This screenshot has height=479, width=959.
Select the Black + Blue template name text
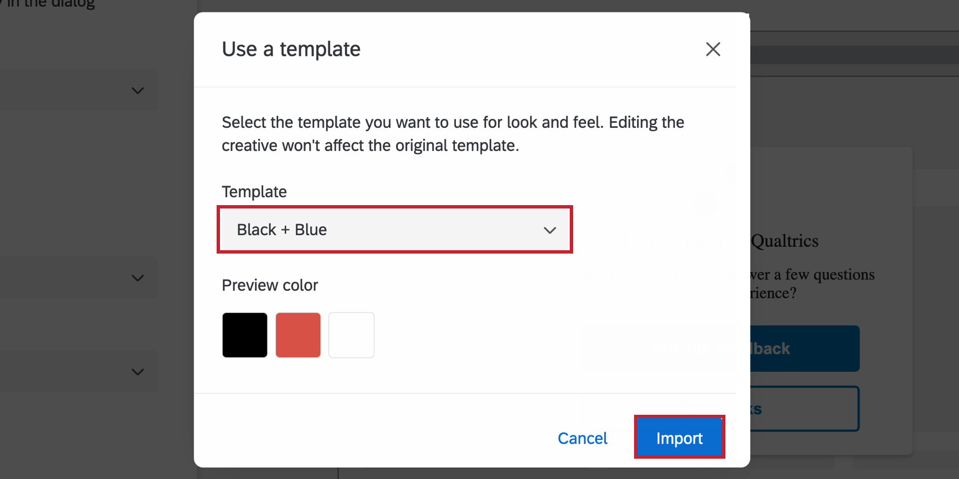pyautogui.click(x=281, y=230)
